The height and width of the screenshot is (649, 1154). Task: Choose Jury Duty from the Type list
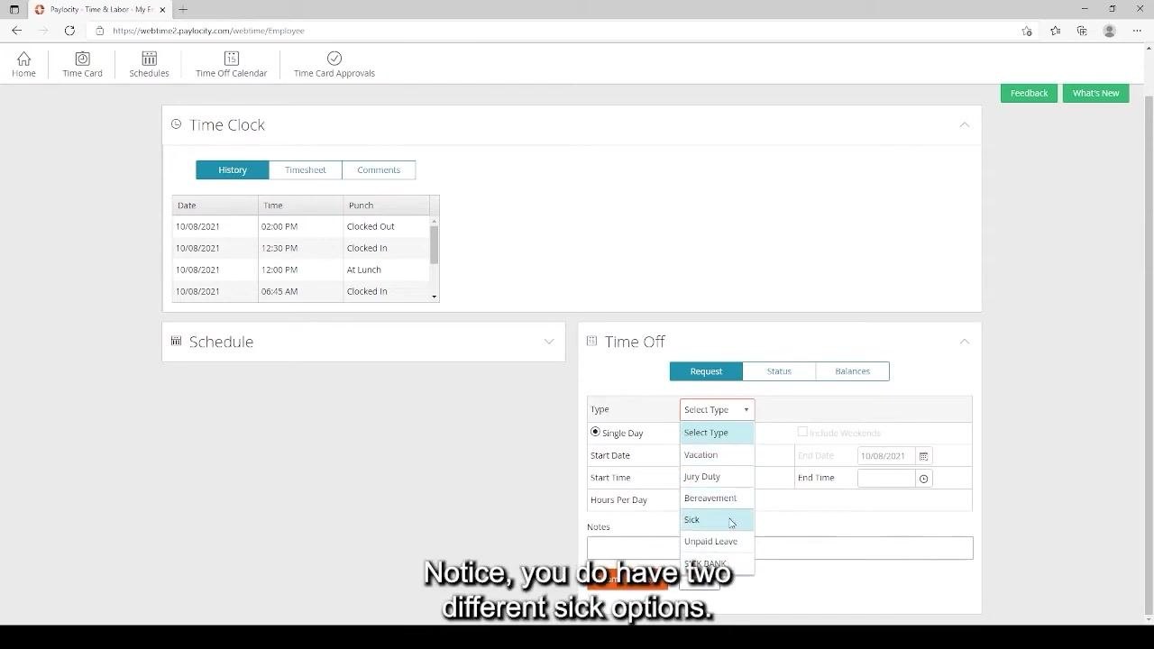[717, 476]
